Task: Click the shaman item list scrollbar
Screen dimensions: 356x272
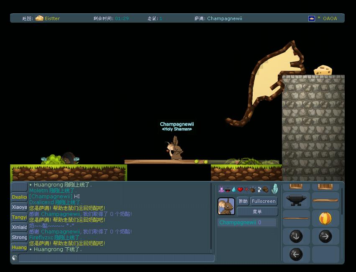Action: [342, 201]
